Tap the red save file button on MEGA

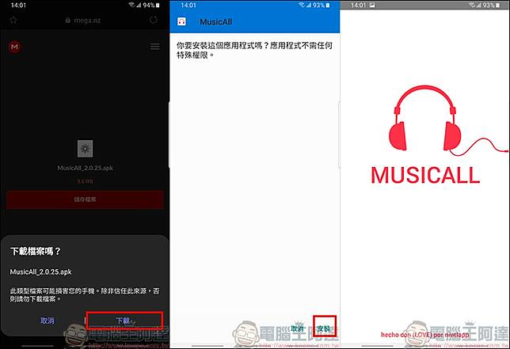[85, 199]
